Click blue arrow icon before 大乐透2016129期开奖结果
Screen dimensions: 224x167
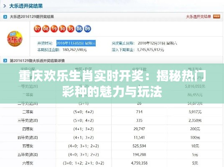[x=5, y=17]
